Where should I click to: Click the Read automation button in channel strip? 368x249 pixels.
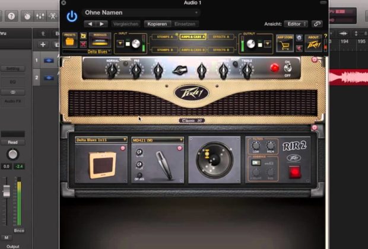coord(12,142)
